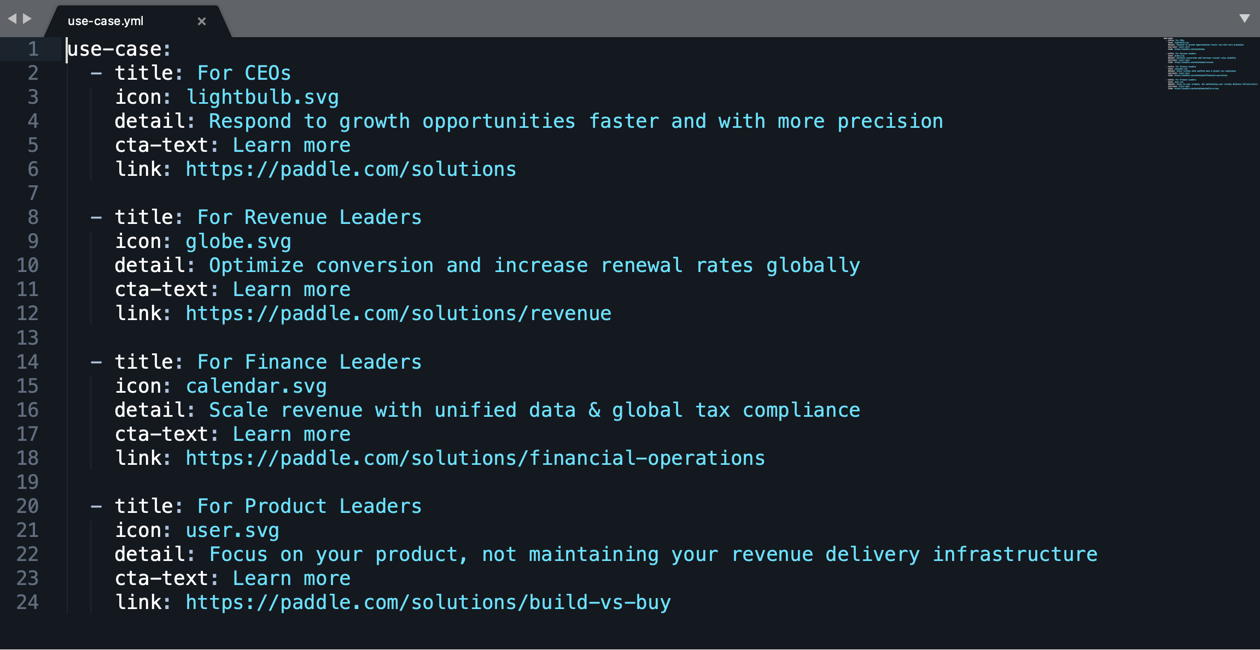Click the paddle.com/solutions link on line 6
Screen dimensions: 1260x650
(x=351, y=169)
